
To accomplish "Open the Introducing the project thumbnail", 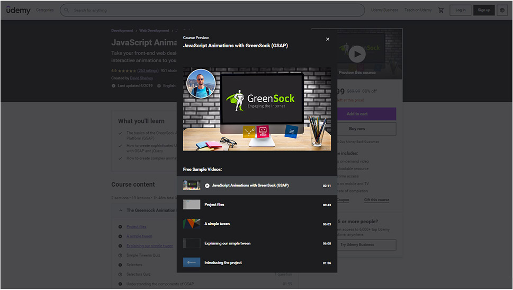I will [192, 263].
